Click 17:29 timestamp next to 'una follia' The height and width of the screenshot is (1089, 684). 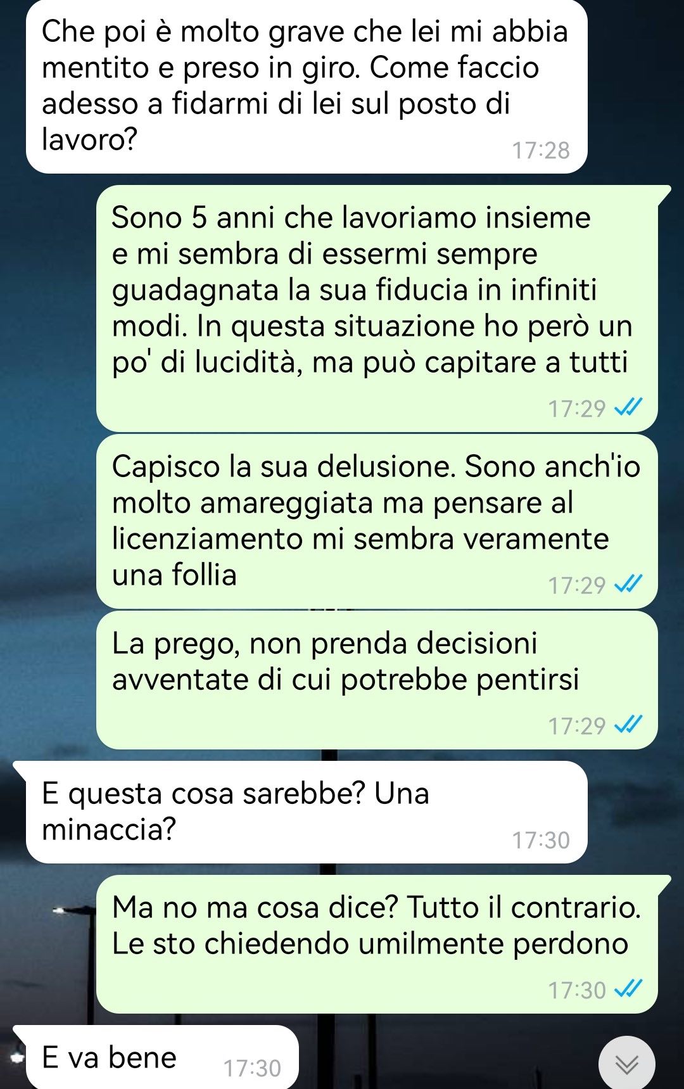(577, 585)
